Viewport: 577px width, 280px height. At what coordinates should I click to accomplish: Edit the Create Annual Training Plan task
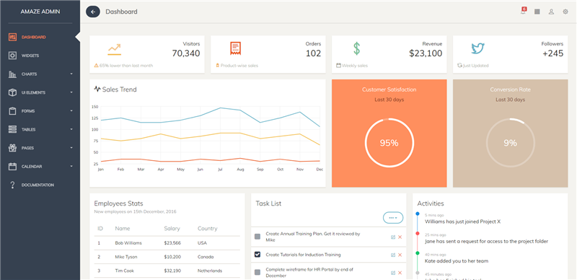393,237
